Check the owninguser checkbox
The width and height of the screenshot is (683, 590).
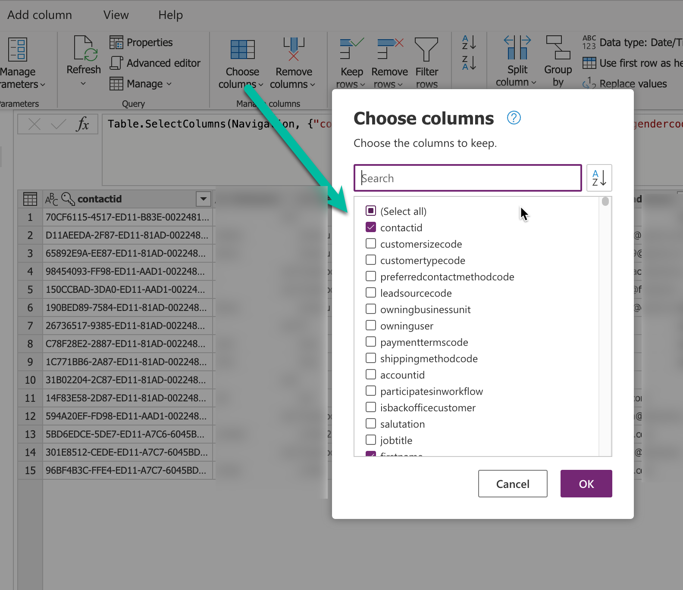(371, 325)
